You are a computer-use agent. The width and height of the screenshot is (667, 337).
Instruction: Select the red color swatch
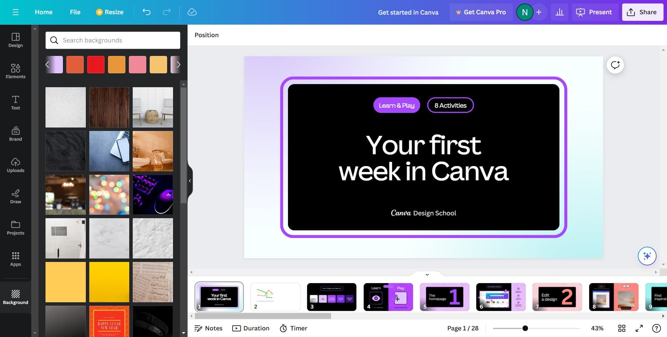(x=96, y=65)
